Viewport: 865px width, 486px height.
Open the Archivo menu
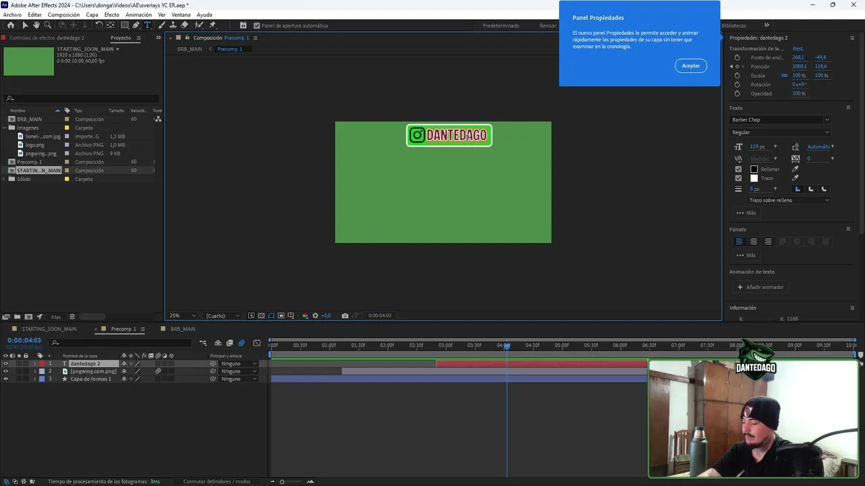(x=12, y=14)
